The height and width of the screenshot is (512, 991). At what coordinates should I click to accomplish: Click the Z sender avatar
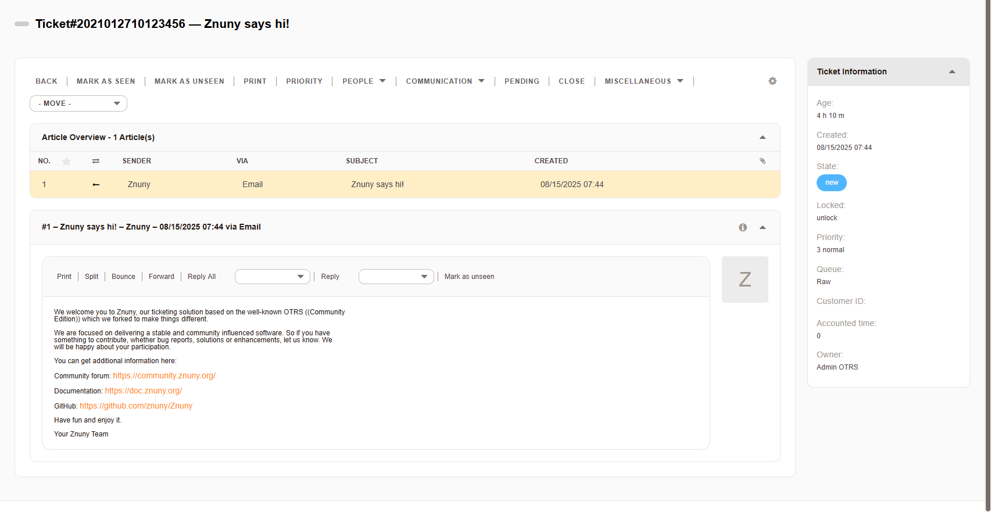745,280
